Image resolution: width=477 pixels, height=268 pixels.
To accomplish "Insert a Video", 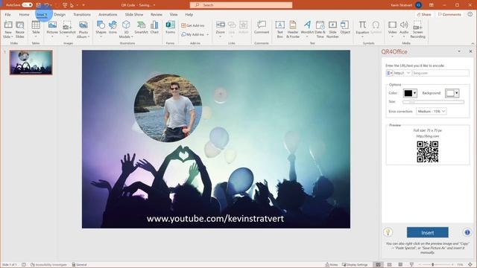I will click(393, 29).
